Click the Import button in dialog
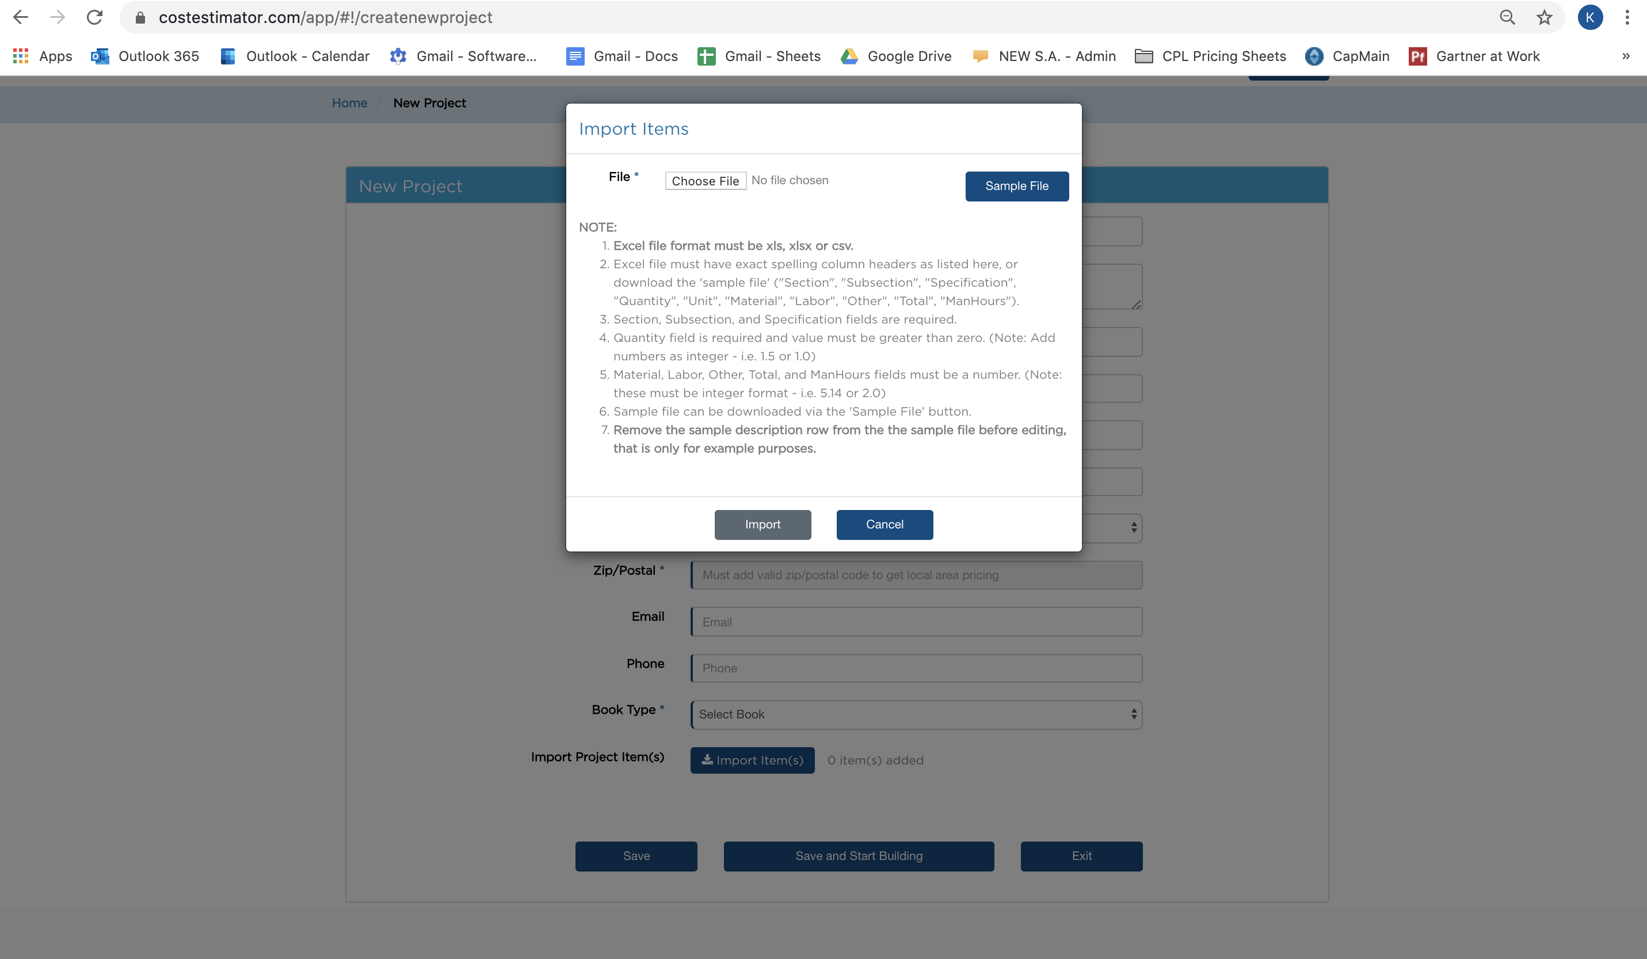This screenshot has width=1647, height=959. coord(762,524)
